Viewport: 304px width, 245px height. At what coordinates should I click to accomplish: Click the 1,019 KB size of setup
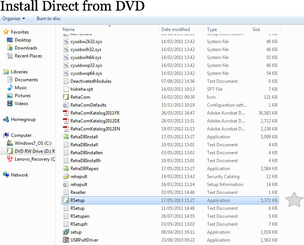(269, 232)
